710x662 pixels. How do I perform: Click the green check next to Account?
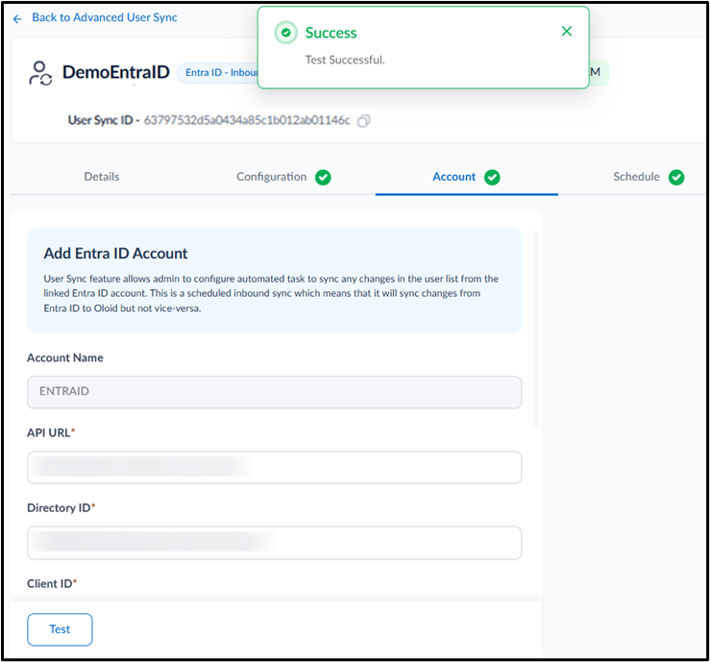click(492, 177)
